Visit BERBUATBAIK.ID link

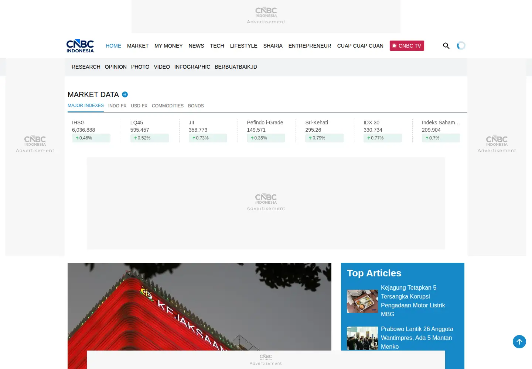point(236,67)
